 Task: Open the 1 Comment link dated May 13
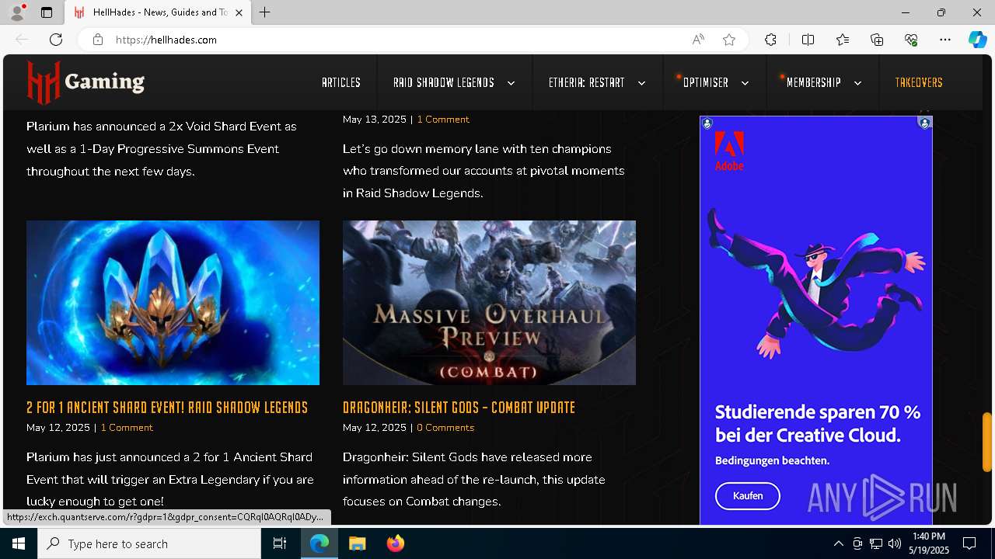[443, 120]
